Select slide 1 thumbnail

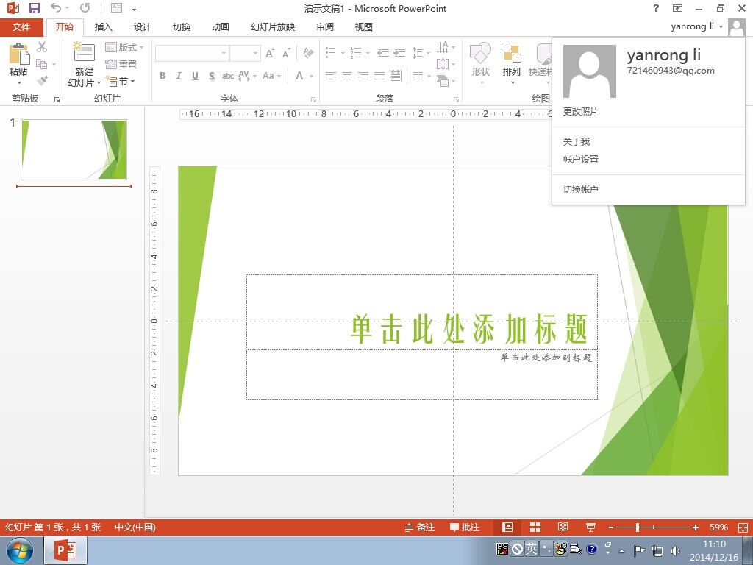pyautogui.click(x=74, y=149)
